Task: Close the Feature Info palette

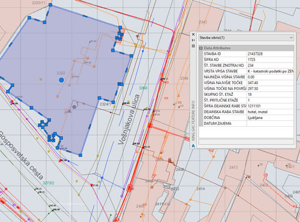Action: click(x=193, y=34)
